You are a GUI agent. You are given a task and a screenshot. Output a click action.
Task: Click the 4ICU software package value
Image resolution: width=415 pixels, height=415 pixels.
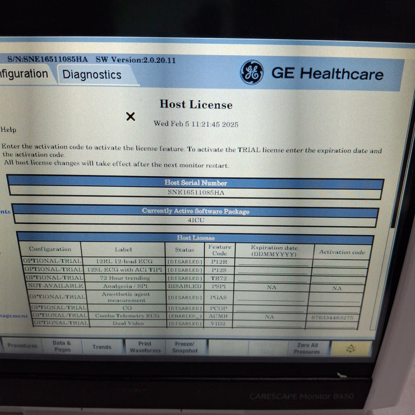196,220
